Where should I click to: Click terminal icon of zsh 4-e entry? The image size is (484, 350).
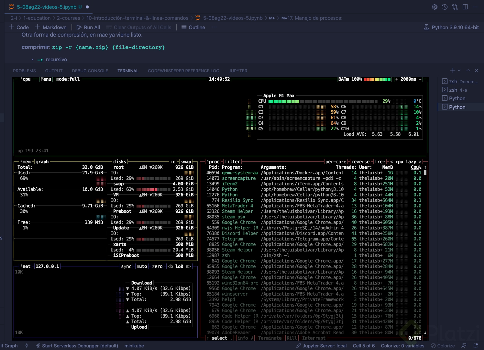coord(445,90)
